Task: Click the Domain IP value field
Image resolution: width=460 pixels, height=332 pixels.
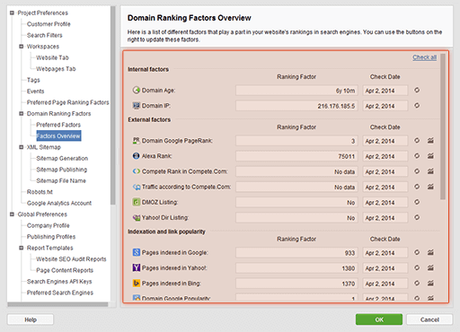Action: (x=296, y=106)
